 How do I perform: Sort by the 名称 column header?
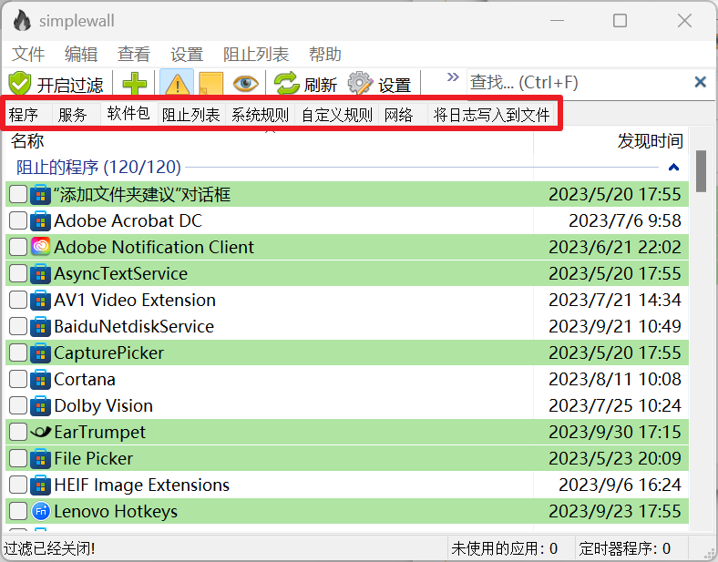point(270,141)
